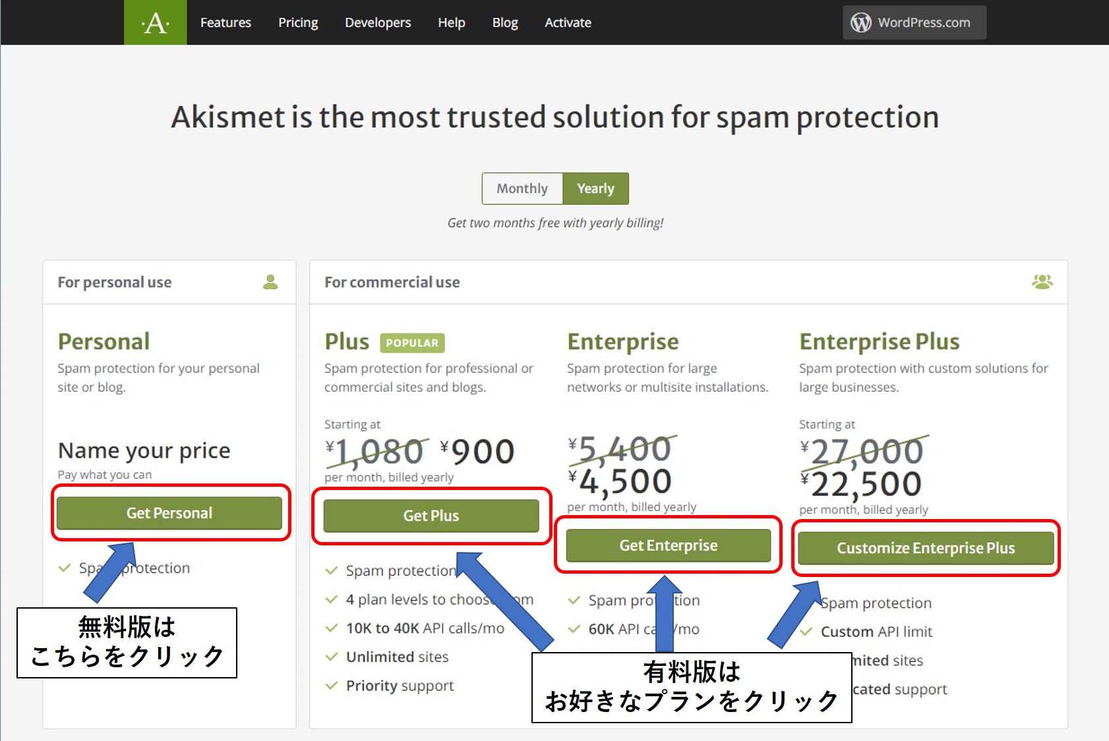This screenshot has width=1109, height=741.
Task: Click the POPULAR badge next to Plus
Action: click(x=412, y=343)
